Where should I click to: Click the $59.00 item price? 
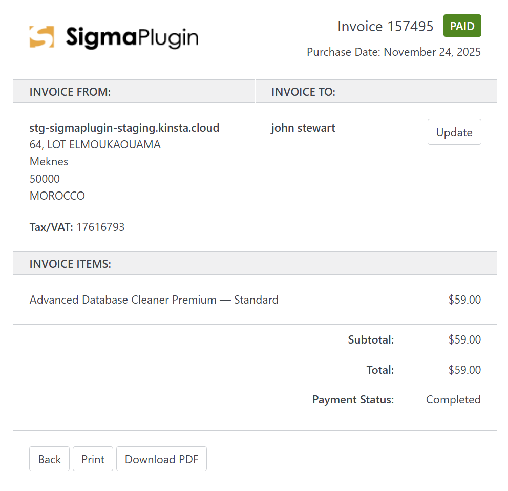click(464, 300)
